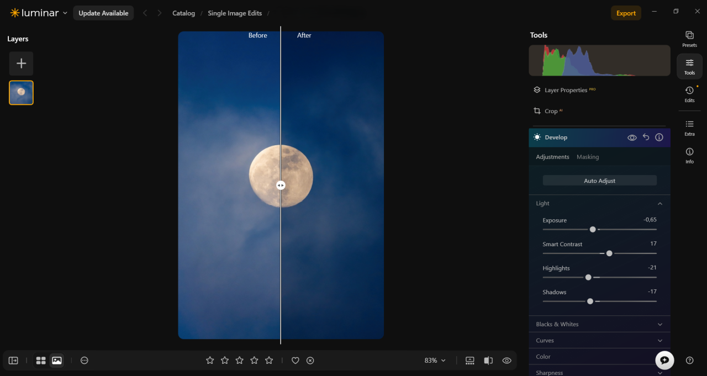
Task: Click the Update Available button
Action: point(103,13)
